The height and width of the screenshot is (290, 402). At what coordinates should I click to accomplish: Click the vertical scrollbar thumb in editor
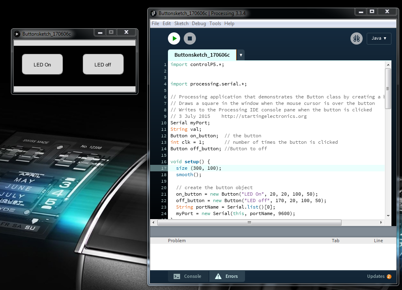(x=388, y=89)
